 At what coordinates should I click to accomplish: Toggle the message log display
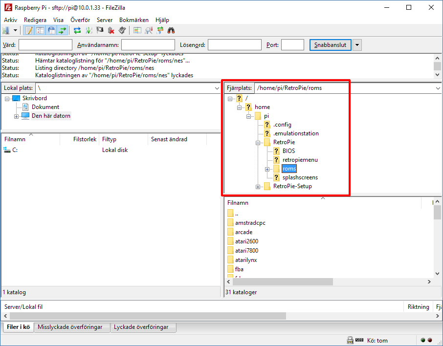[x=28, y=30]
